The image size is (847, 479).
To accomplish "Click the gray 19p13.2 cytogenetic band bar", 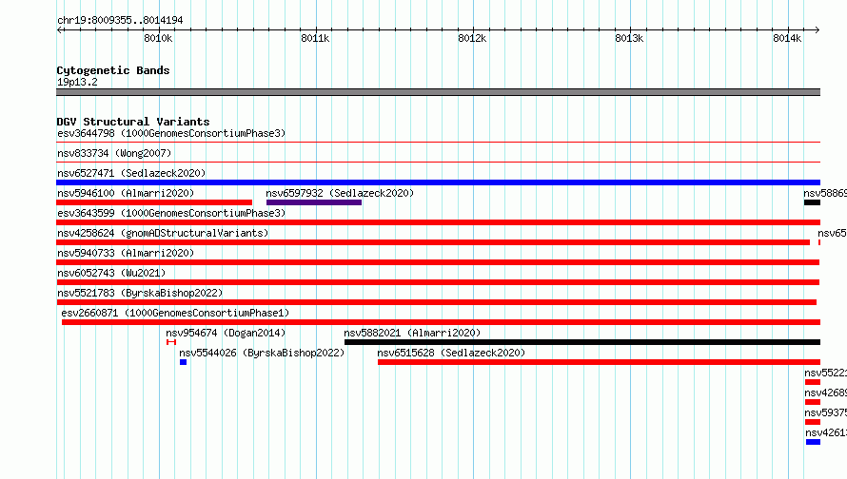I will point(438,92).
